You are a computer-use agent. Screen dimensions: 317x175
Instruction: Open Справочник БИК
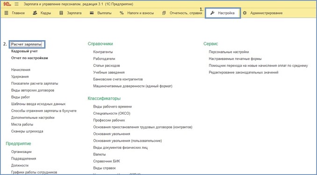click(x=107, y=161)
